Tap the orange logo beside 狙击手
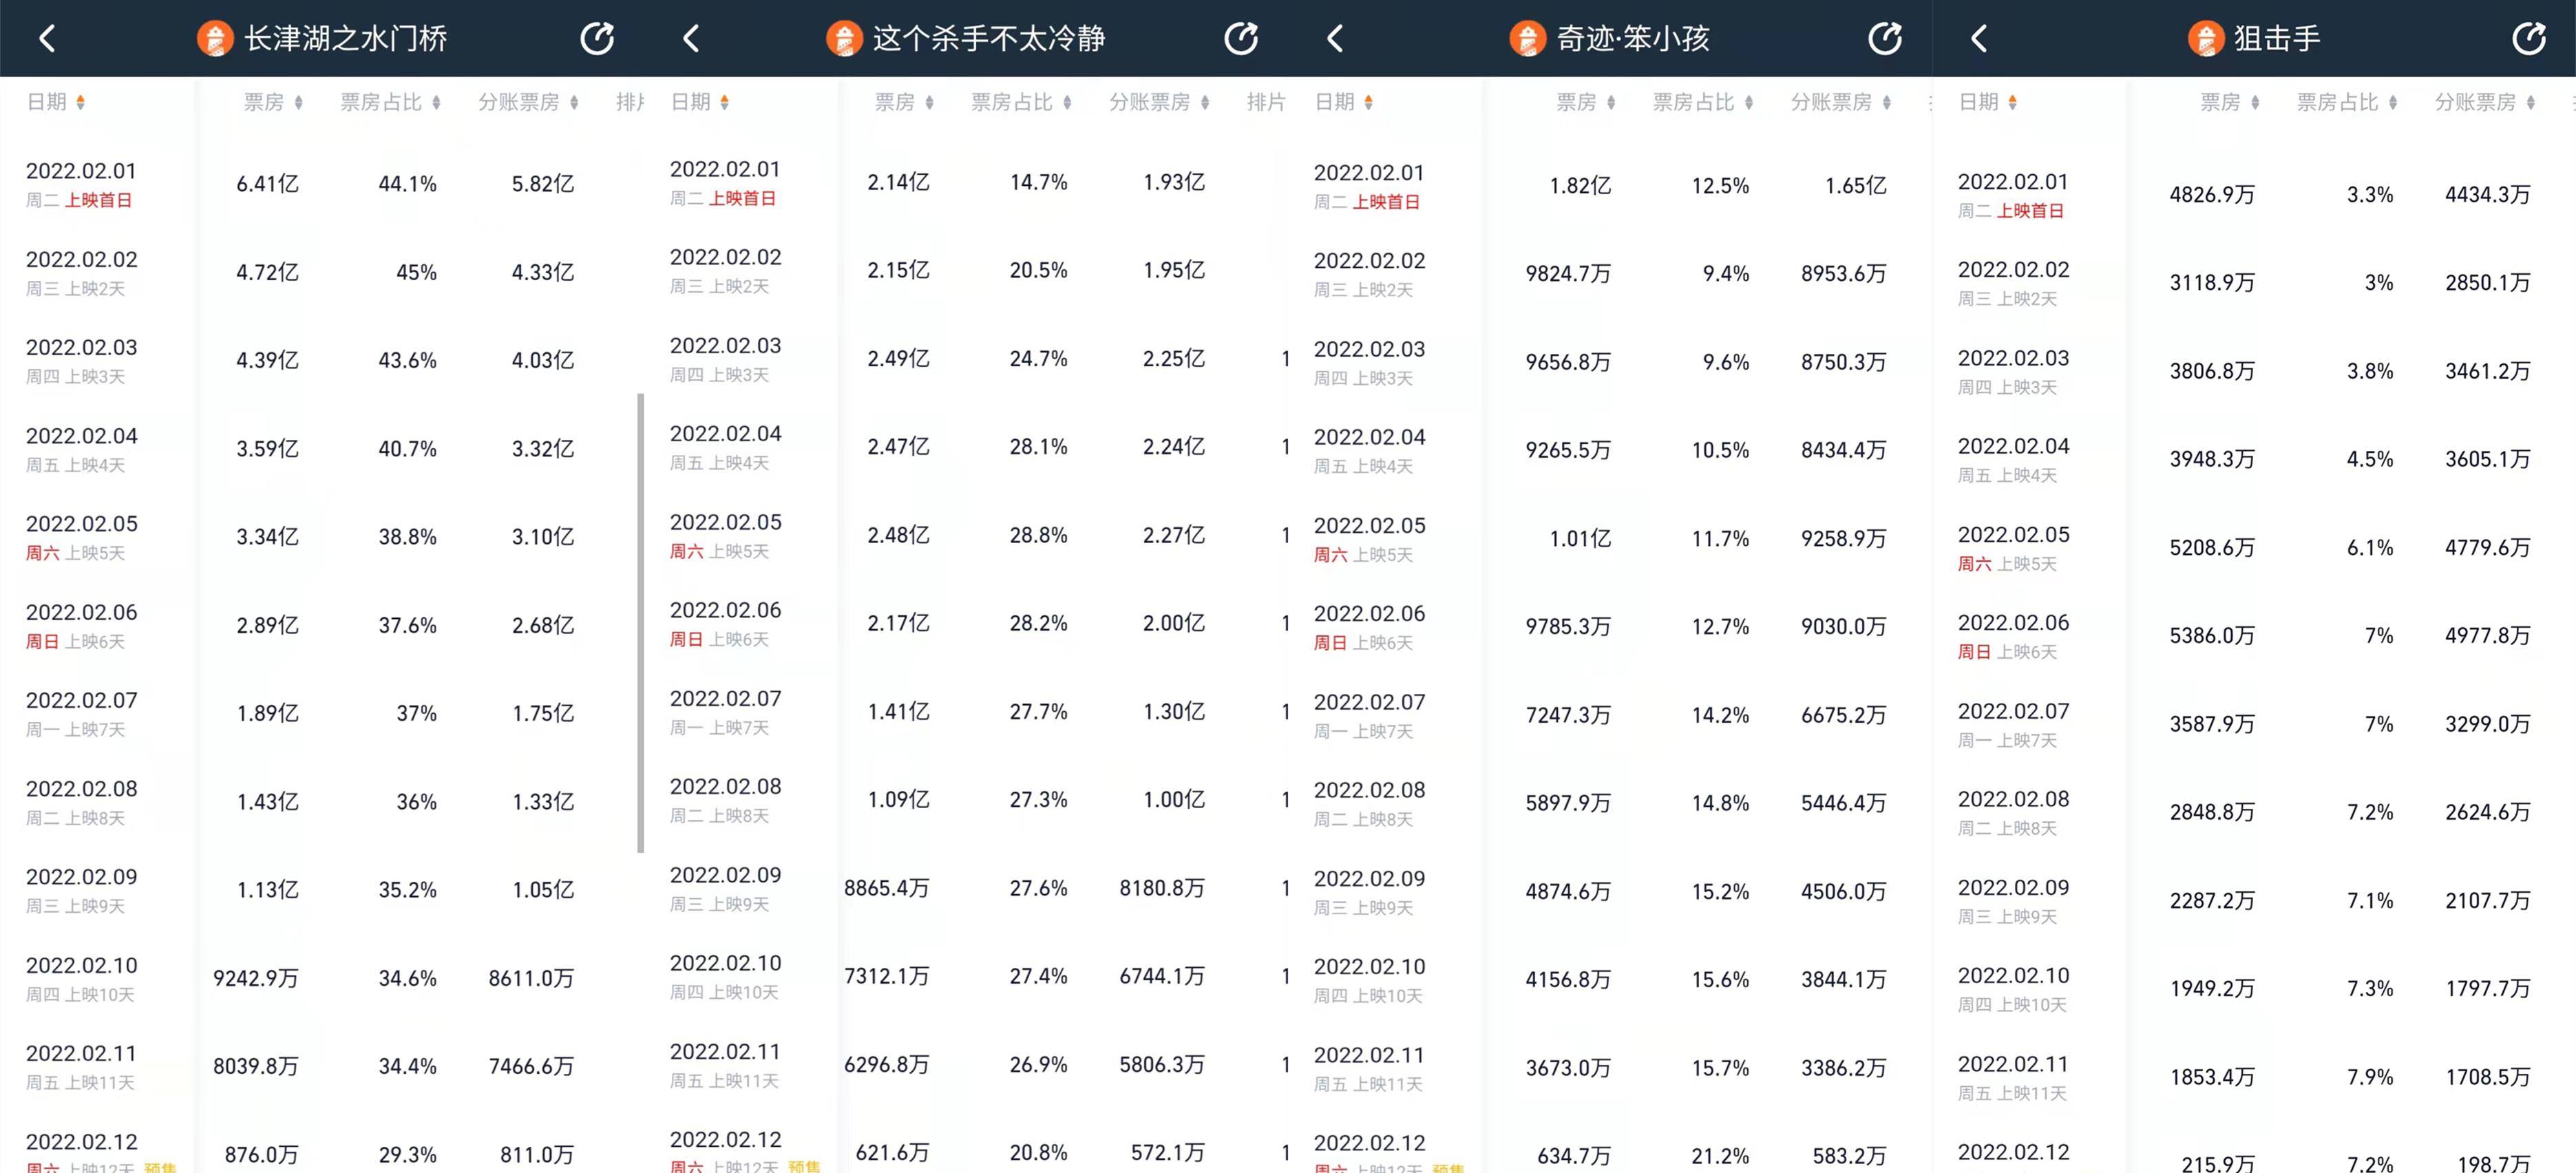 [x=2205, y=39]
